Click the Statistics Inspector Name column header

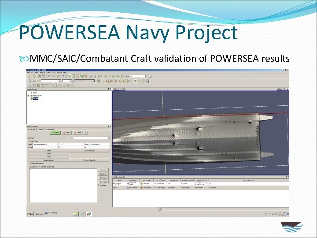pos(119,180)
